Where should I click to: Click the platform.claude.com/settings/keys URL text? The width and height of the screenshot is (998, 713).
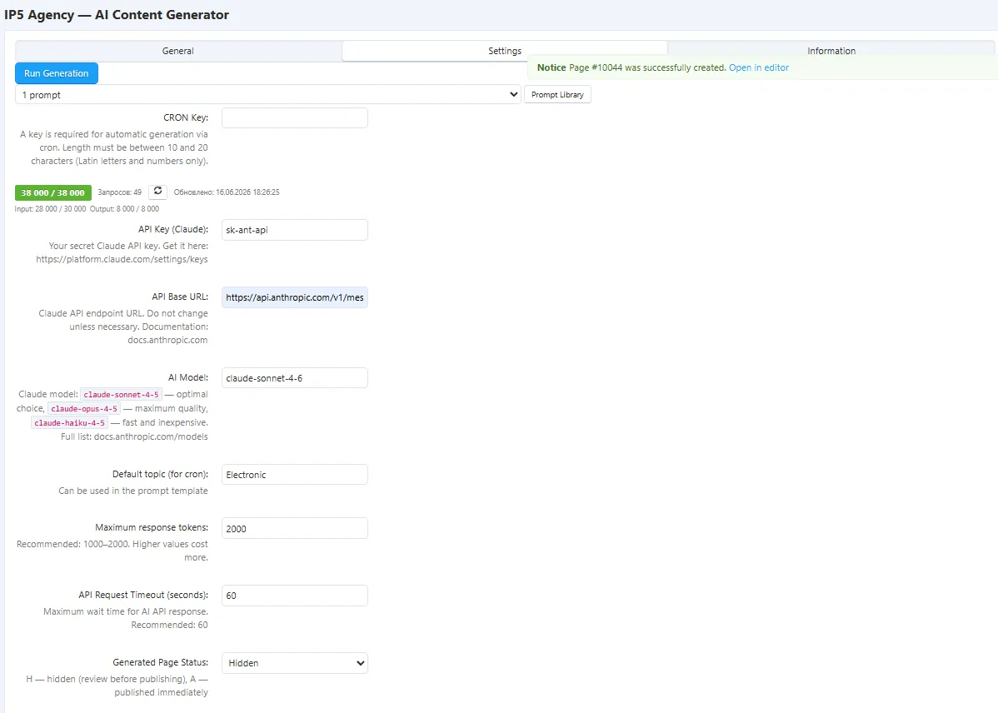click(122, 259)
